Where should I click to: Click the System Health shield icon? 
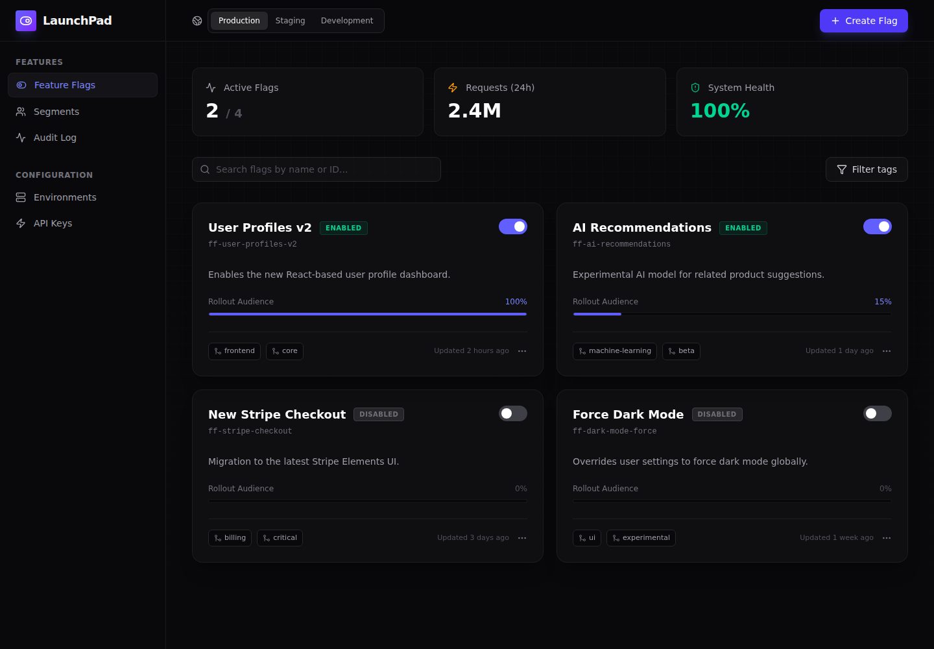click(695, 88)
